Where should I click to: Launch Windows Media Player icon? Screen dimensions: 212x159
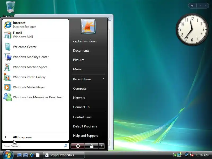(x=7, y=87)
